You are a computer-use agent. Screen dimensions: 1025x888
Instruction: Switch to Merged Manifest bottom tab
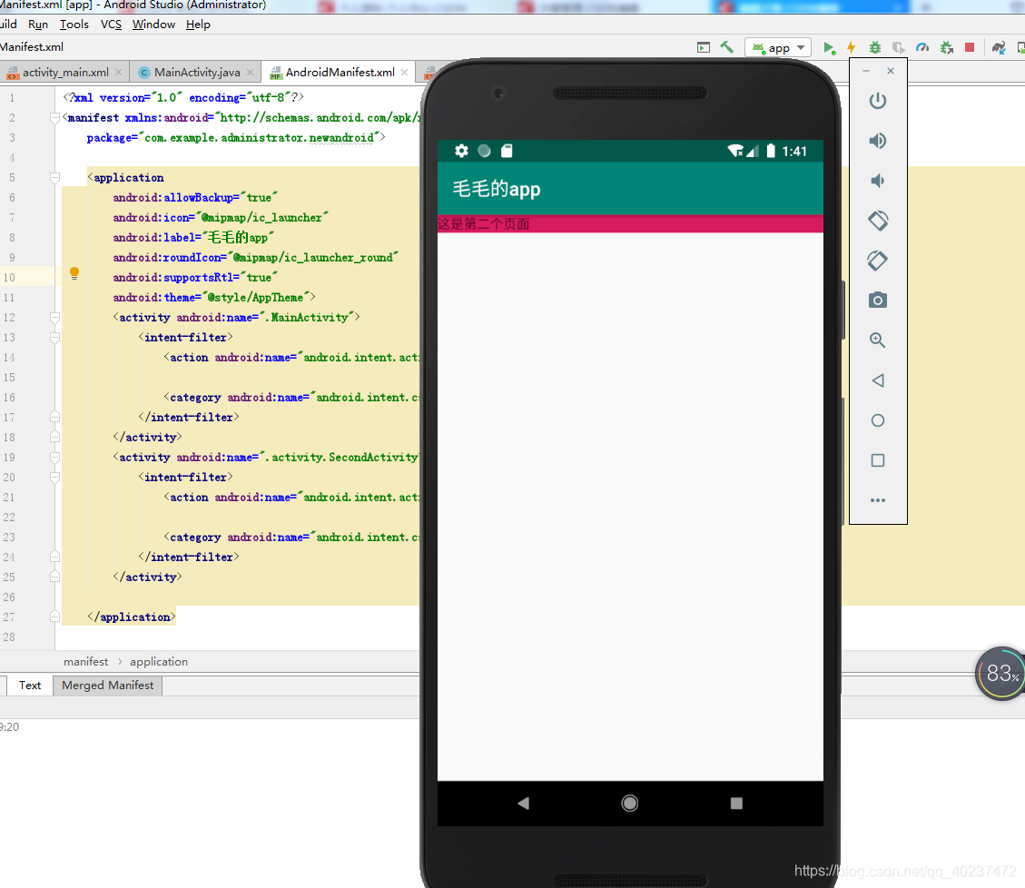tap(108, 686)
